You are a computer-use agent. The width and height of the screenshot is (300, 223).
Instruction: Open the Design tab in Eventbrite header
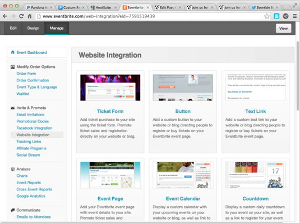click(33, 28)
